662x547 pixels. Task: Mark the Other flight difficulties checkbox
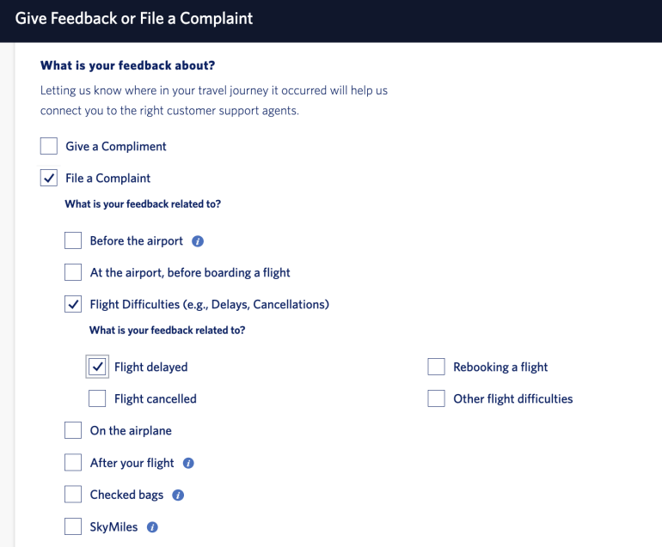coord(437,398)
